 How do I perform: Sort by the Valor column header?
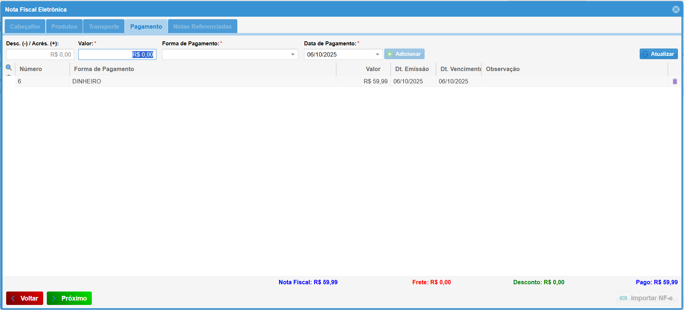pyautogui.click(x=373, y=69)
